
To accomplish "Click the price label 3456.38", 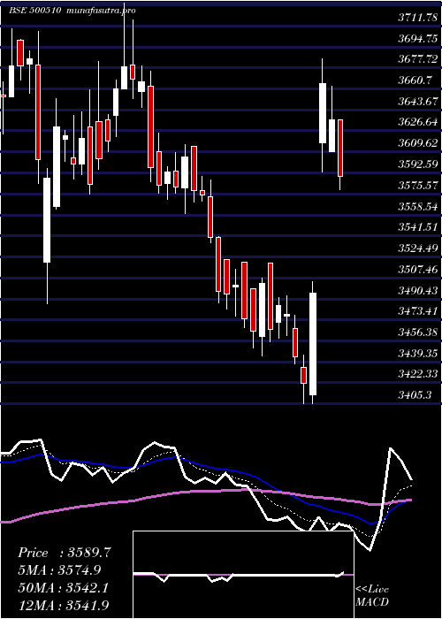I will pos(418,332).
